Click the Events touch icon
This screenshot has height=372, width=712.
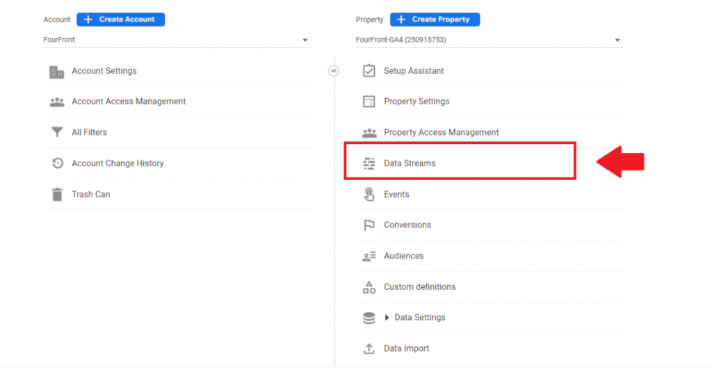[369, 195]
